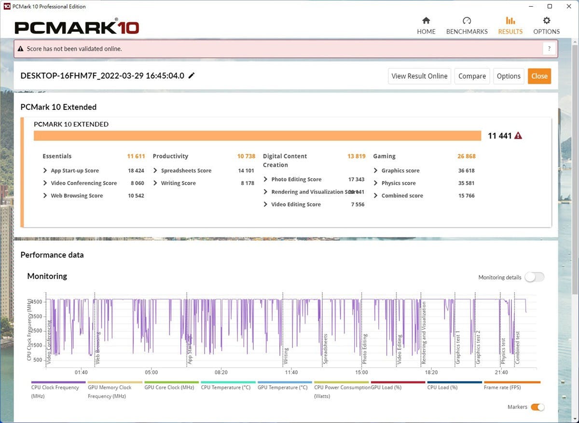
Task: Close the result with orange Close button
Action: tap(539, 76)
